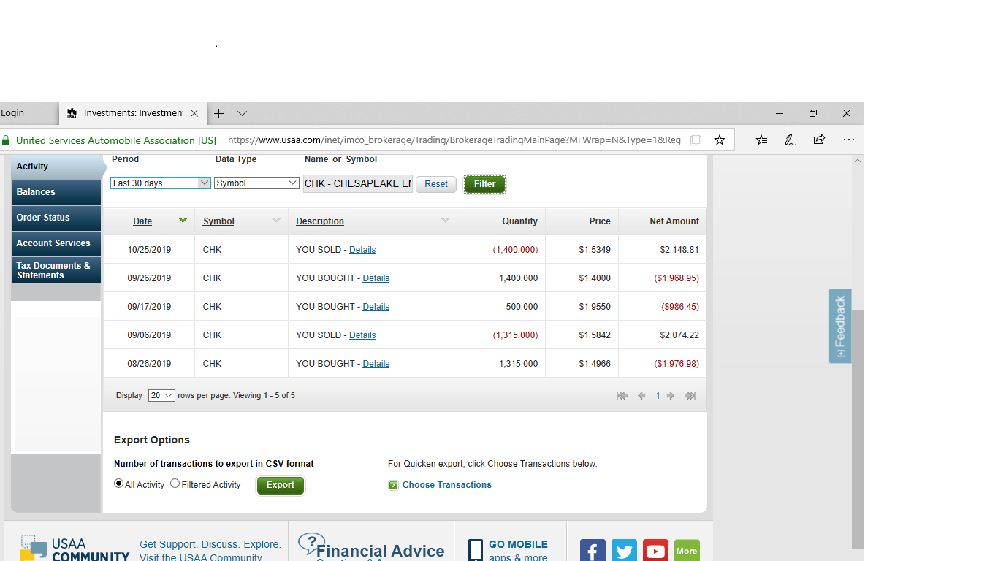Open Choose Transactions link

click(x=446, y=485)
